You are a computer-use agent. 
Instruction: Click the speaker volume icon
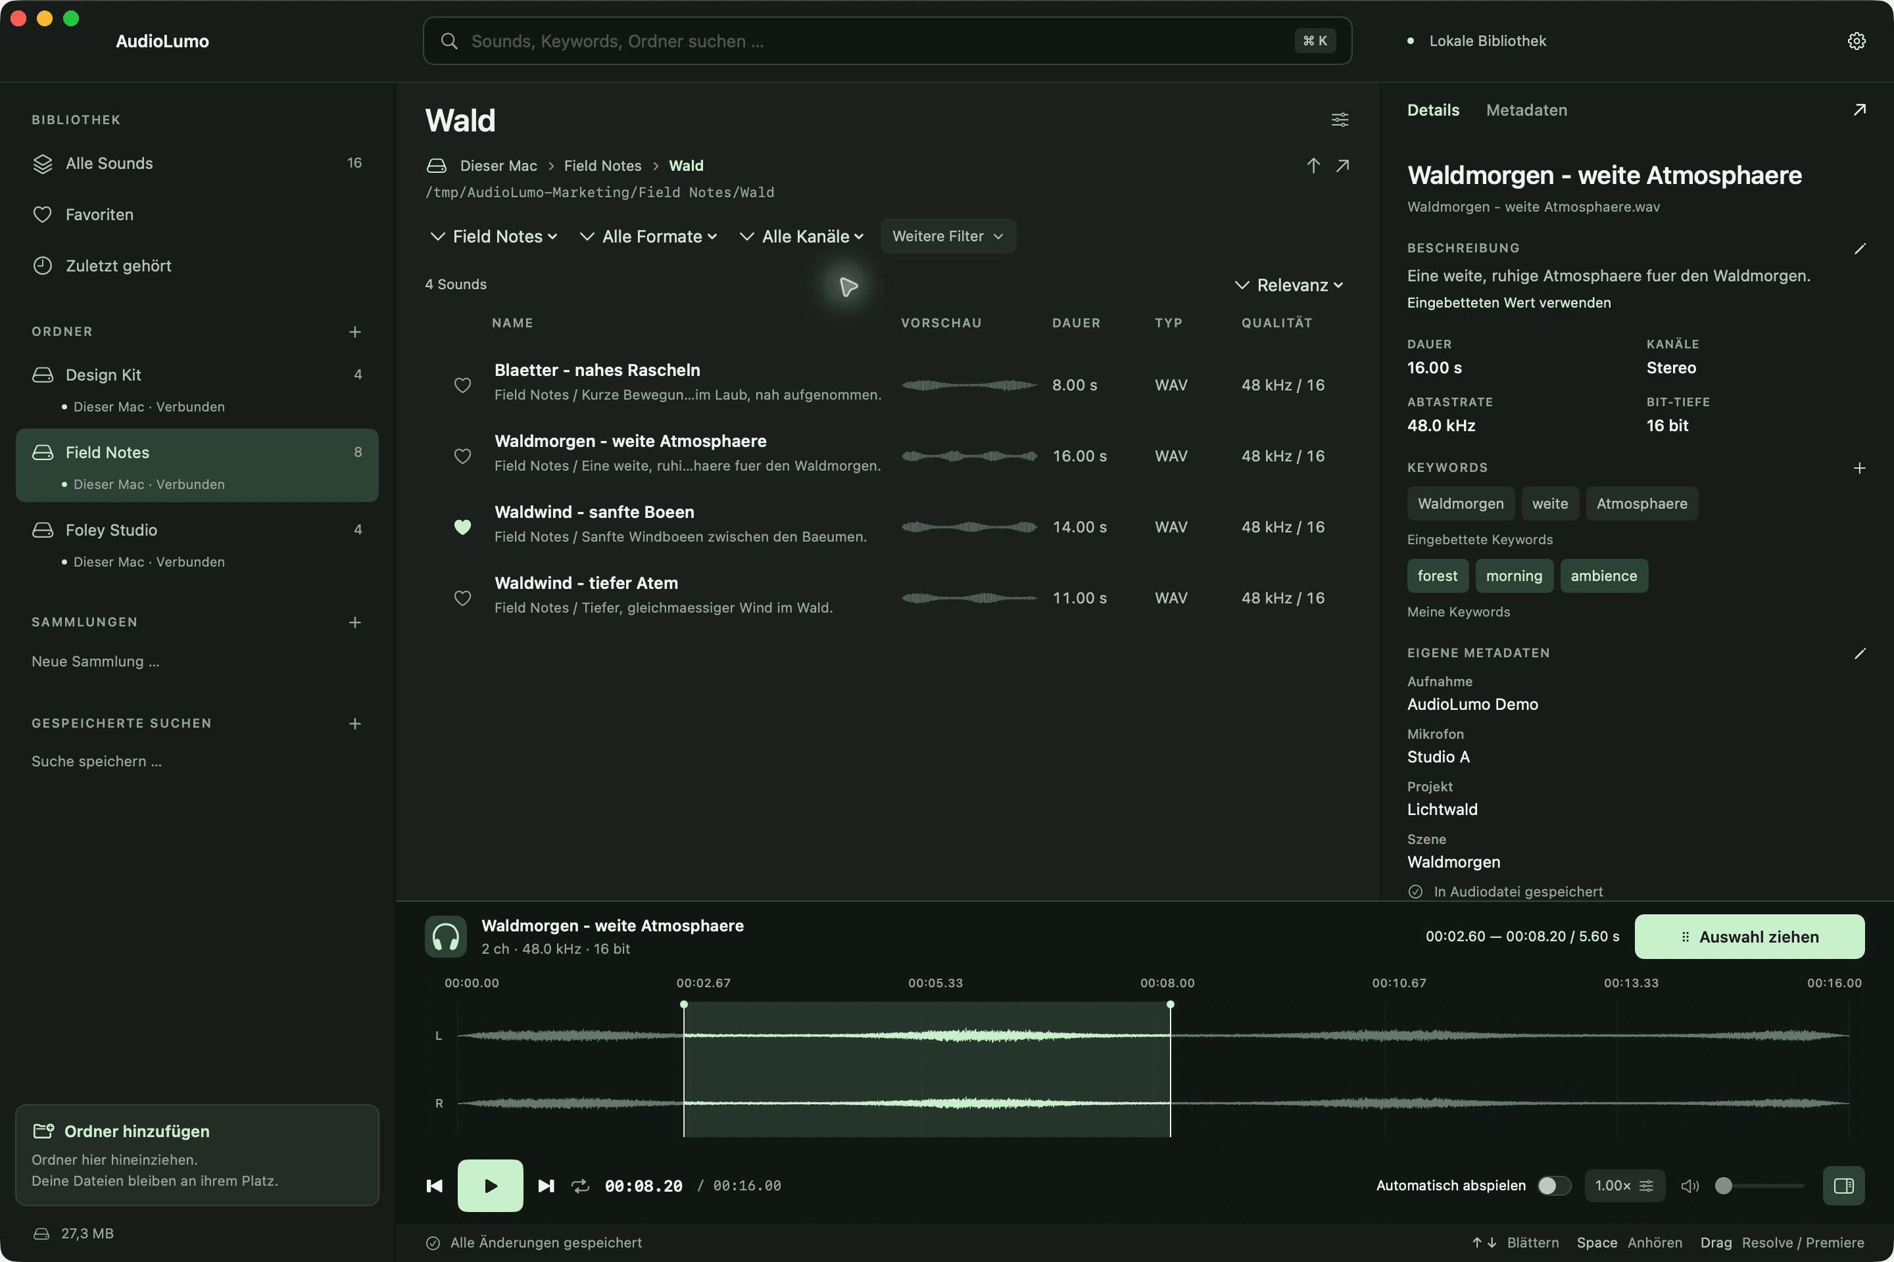coord(1690,1186)
